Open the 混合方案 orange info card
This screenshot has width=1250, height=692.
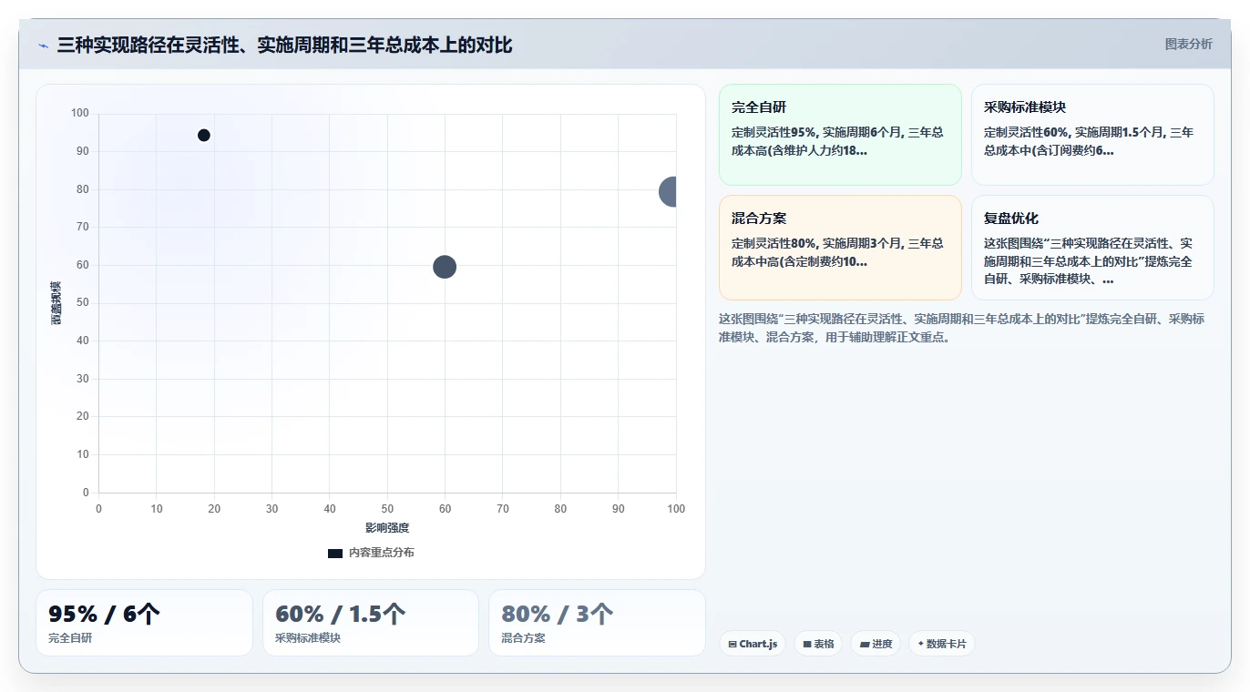pos(840,247)
